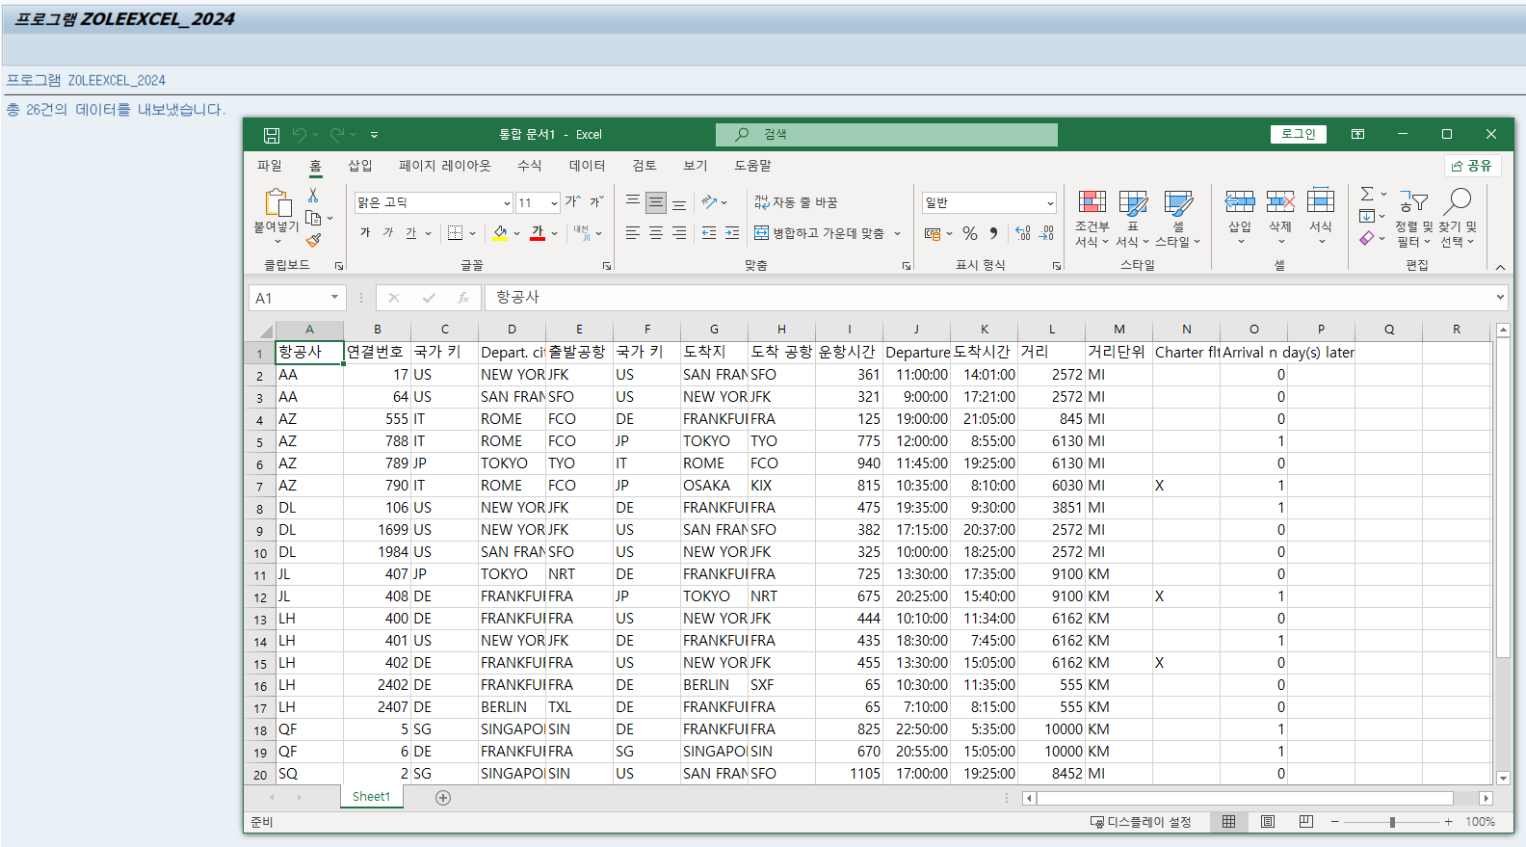Click the Share (공유) button
Viewport: 1526px width, 847px height.
(1472, 166)
